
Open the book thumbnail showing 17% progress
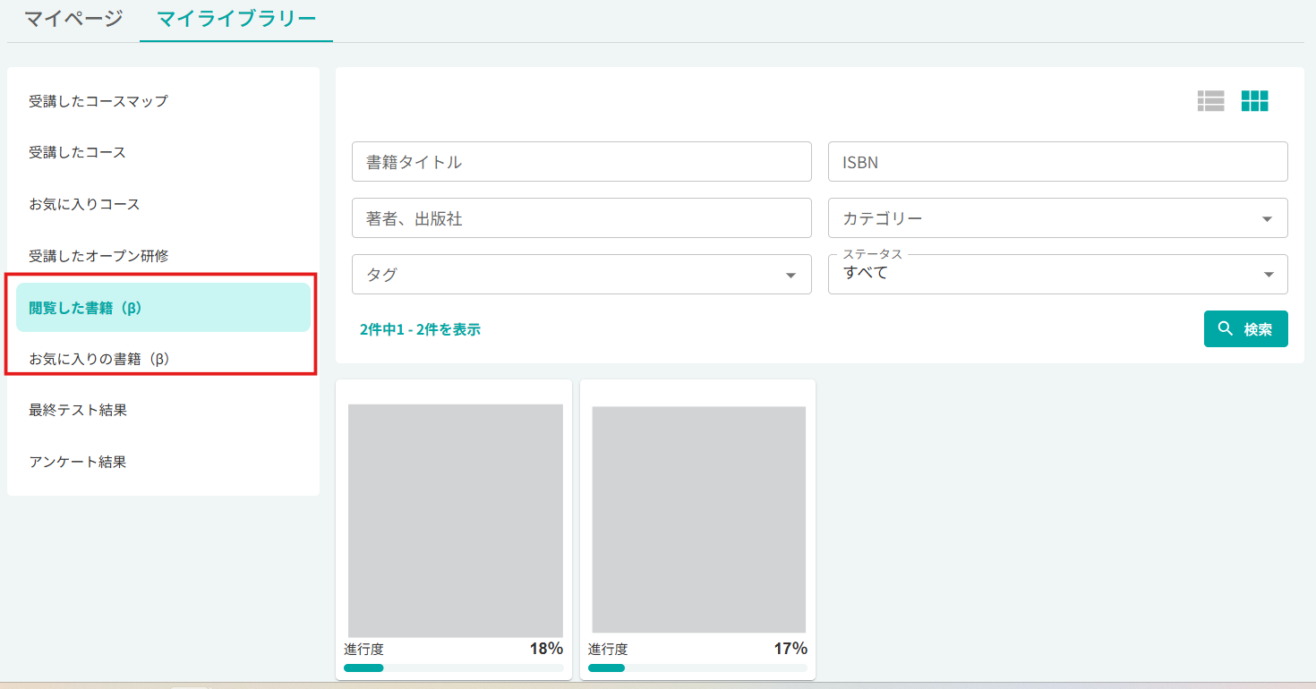tap(697, 519)
